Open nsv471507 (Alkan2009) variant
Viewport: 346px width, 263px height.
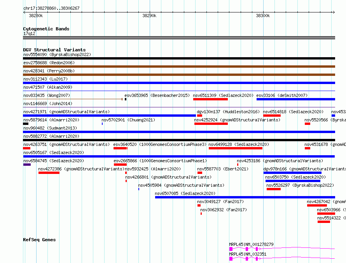pos(48,87)
